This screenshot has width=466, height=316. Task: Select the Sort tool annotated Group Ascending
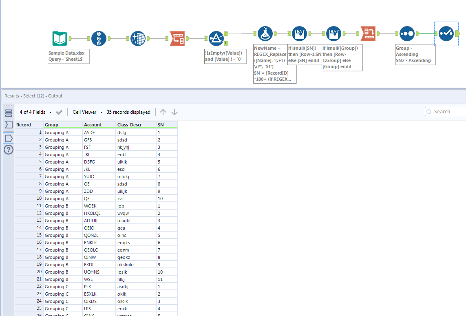[x=407, y=33]
